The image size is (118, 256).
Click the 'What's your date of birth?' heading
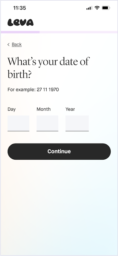(x=48, y=68)
